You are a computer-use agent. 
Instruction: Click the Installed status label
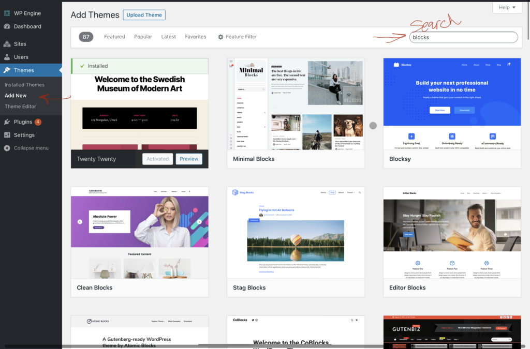click(98, 66)
